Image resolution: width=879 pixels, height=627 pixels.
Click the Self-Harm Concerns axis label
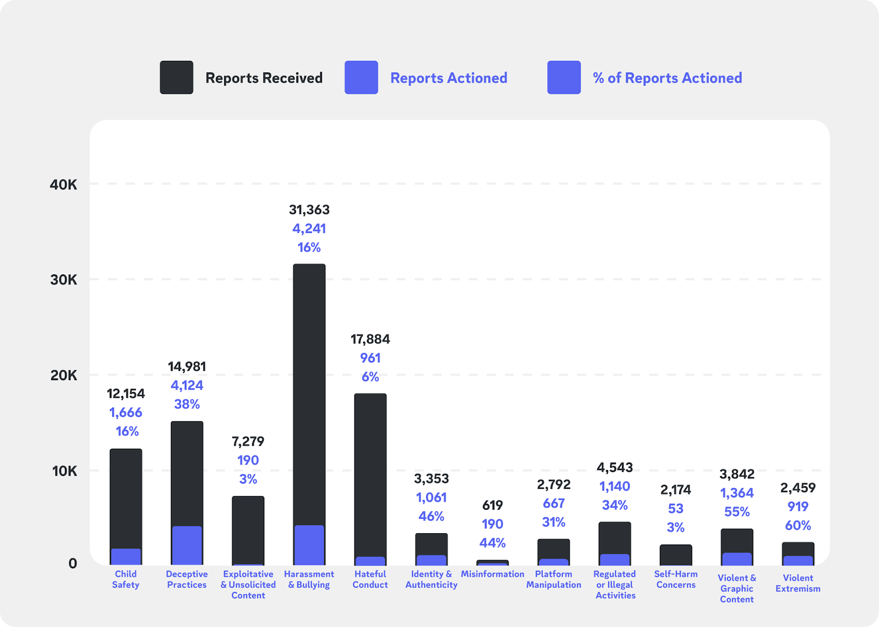[x=676, y=579]
